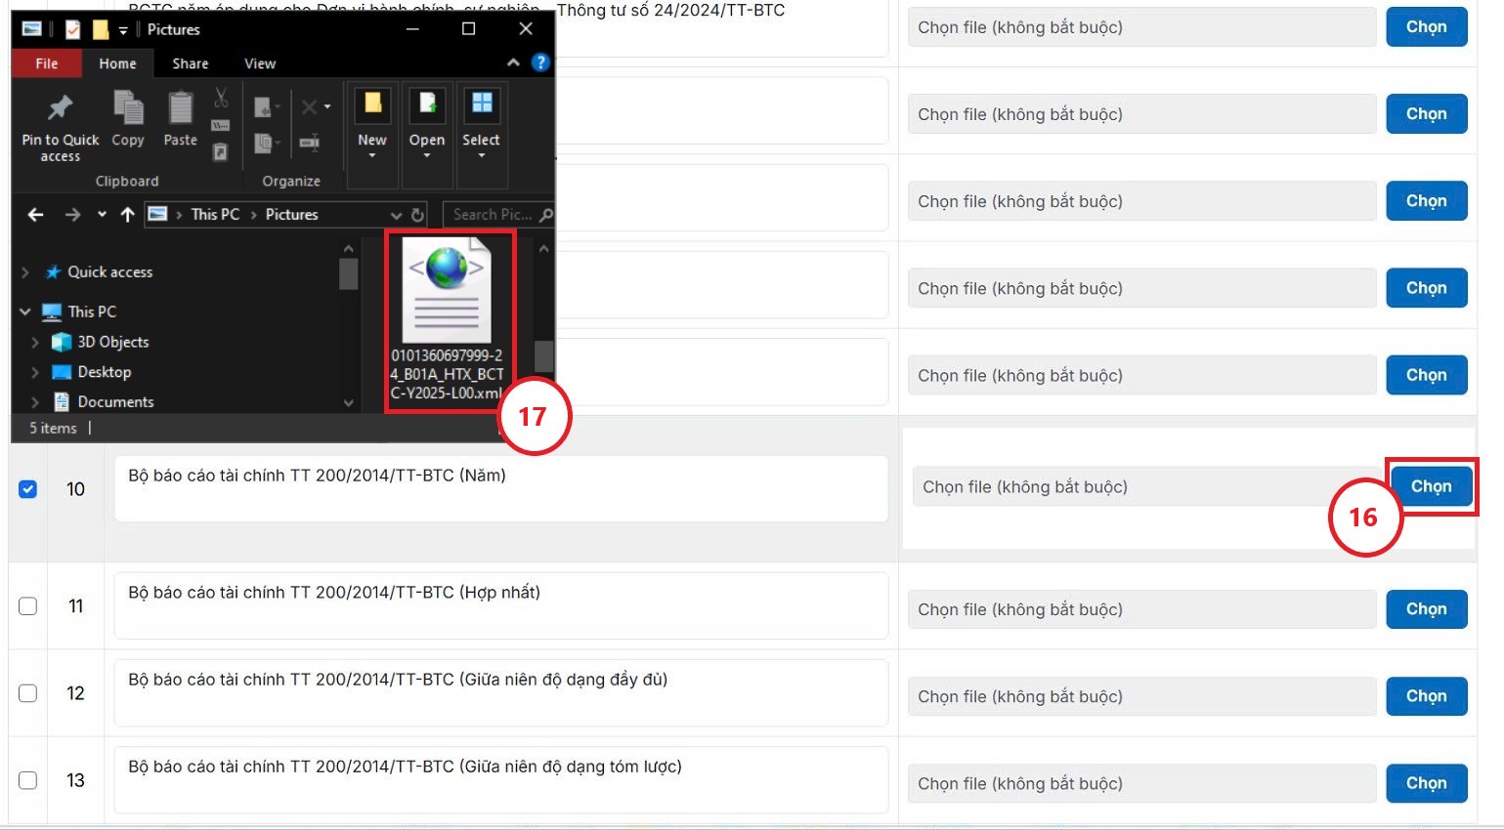Tick the checkbox for row 13

28,780
